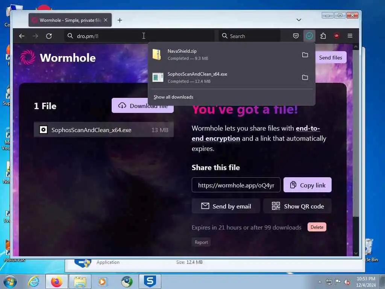Open the Sophos S taskbar icon
Screen dimensions: 385x289
click(x=150, y=281)
